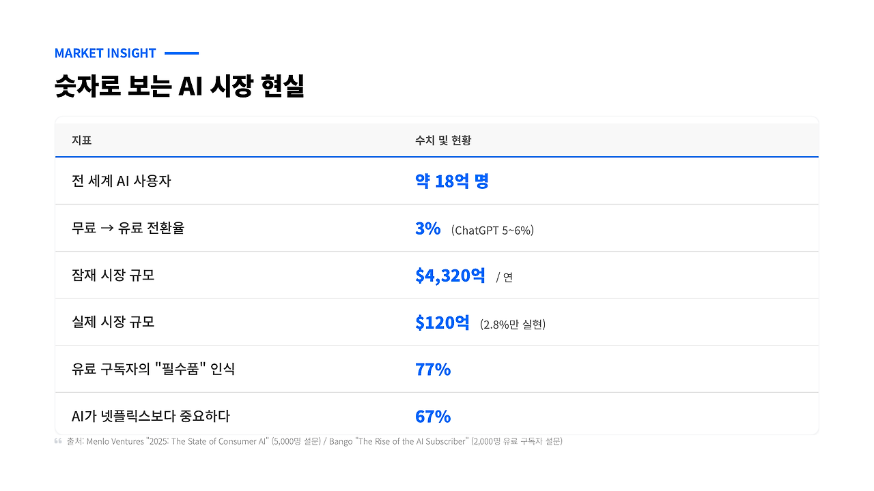
Task: Select the 잠재 시장 규모 row label
Action: pyautogui.click(x=113, y=276)
